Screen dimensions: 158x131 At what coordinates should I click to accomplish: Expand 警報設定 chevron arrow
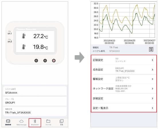152,79
